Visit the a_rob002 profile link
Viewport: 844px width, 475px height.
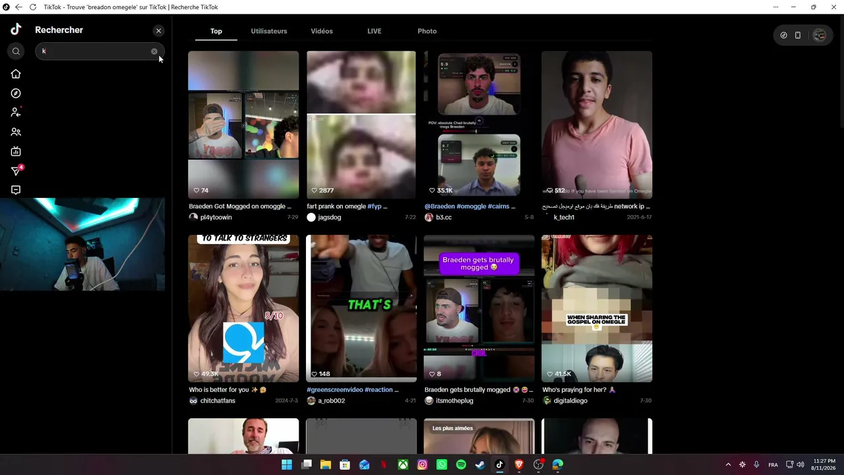click(x=332, y=400)
